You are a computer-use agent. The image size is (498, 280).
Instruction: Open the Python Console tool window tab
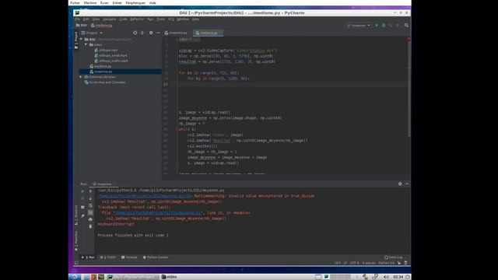tap(156, 257)
